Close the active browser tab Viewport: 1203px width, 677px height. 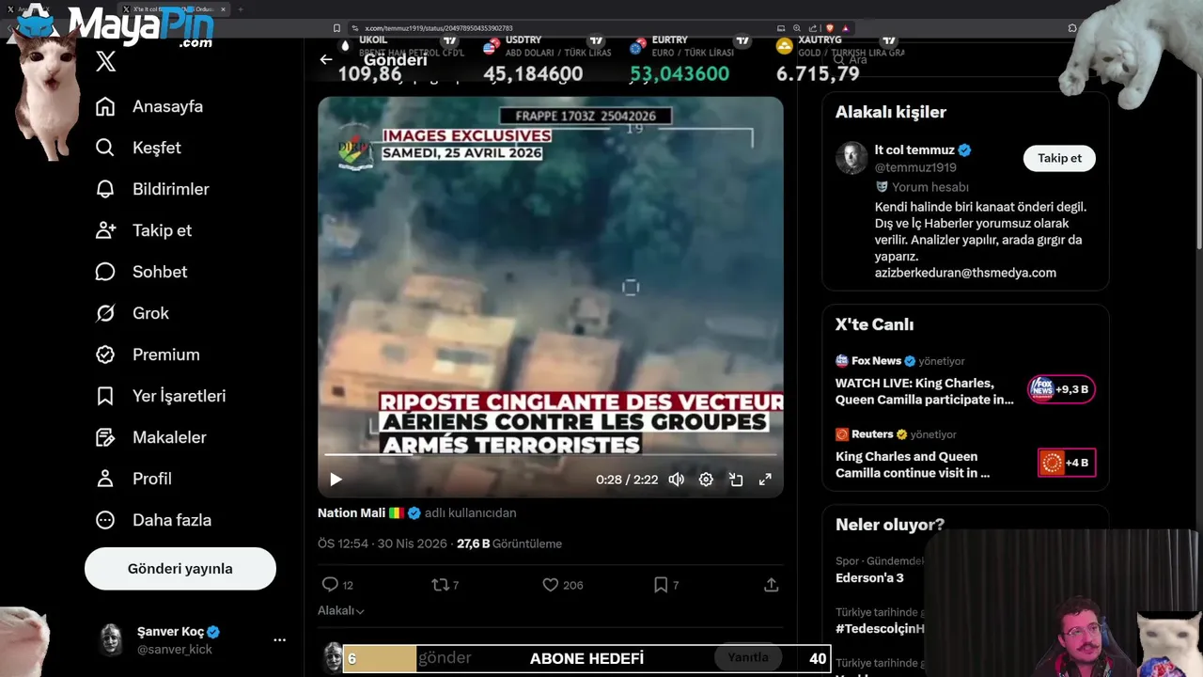(223, 9)
